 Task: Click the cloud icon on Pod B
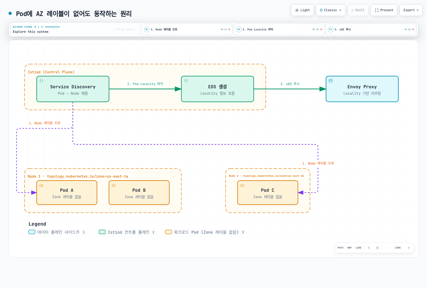tap(114, 185)
